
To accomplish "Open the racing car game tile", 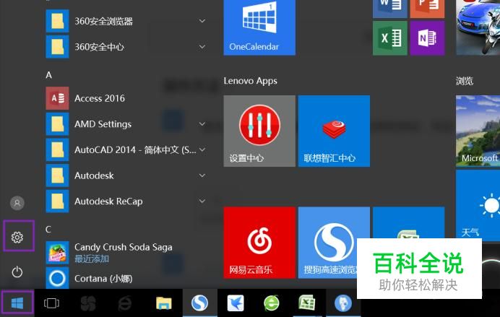I will click(478, 27).
